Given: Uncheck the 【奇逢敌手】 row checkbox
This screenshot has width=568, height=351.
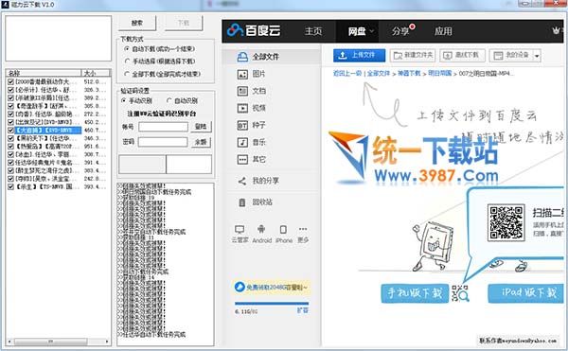Looking at the screenshot, I should 10,106.
